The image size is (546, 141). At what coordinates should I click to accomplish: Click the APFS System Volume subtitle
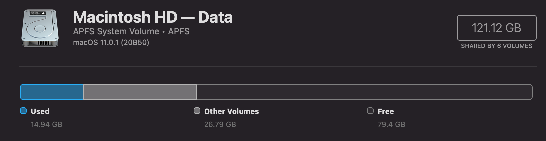(x=116, y=31)
